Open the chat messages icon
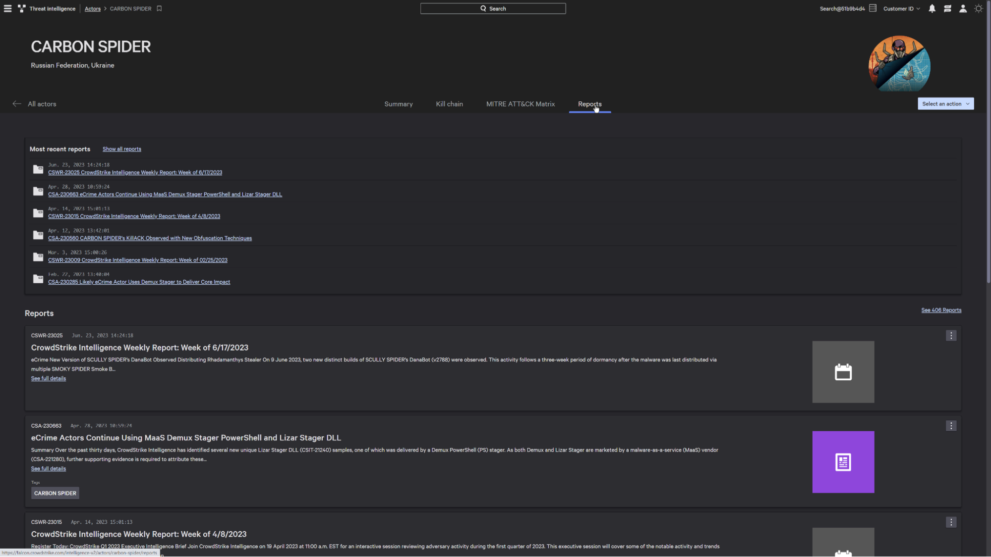 point(947,8)
